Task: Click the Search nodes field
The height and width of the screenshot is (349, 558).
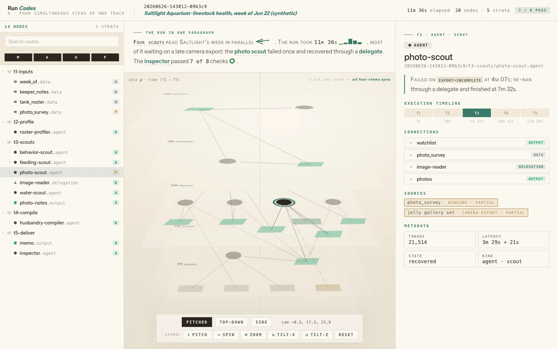Action: pyautogui.click(x=62, y=42)
